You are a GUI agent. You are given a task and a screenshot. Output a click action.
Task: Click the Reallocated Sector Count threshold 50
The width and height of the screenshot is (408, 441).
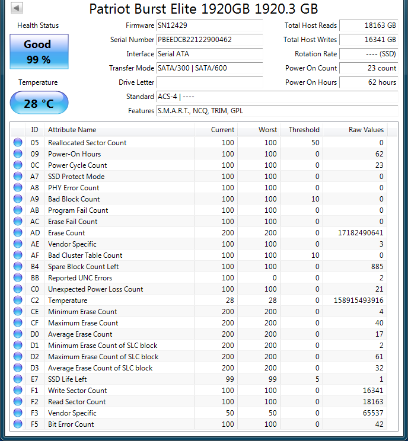[x=315, y=143]
